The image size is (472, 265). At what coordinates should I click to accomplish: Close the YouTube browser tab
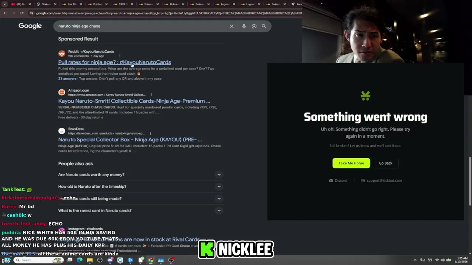pos(29,4)
